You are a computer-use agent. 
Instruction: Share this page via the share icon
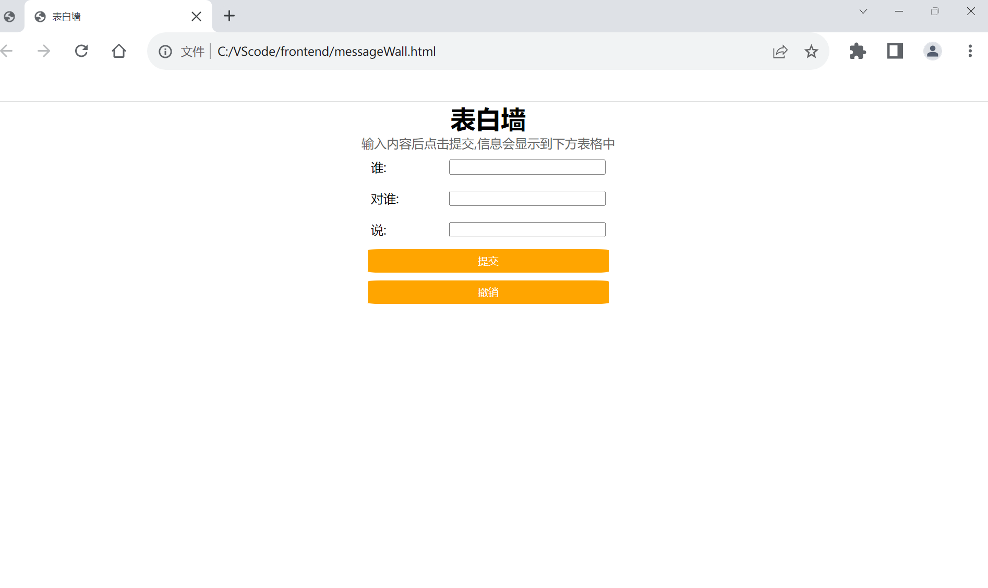(x=780, y=52)
